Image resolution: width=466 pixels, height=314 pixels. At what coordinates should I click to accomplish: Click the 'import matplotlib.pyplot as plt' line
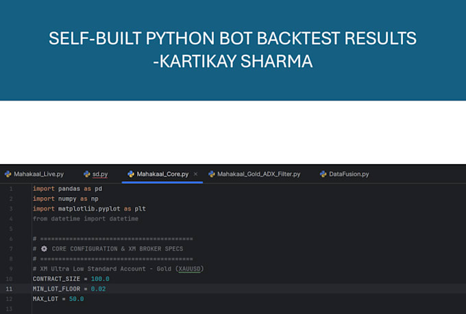(89, 209)
